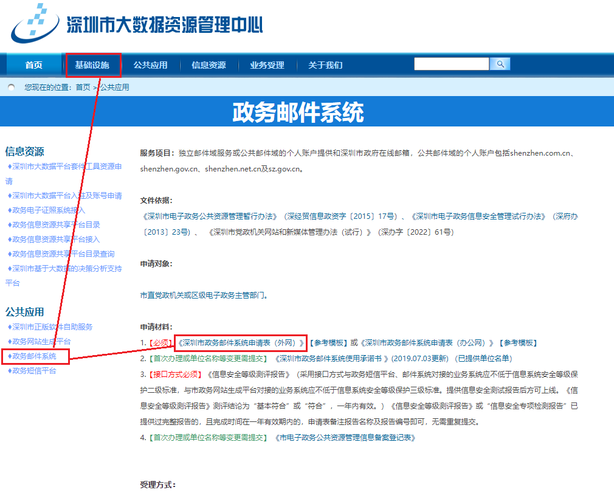The image size is (614, 501).
Task: Select 基础设施 in the navigation bar
Action: coord(92,65)
